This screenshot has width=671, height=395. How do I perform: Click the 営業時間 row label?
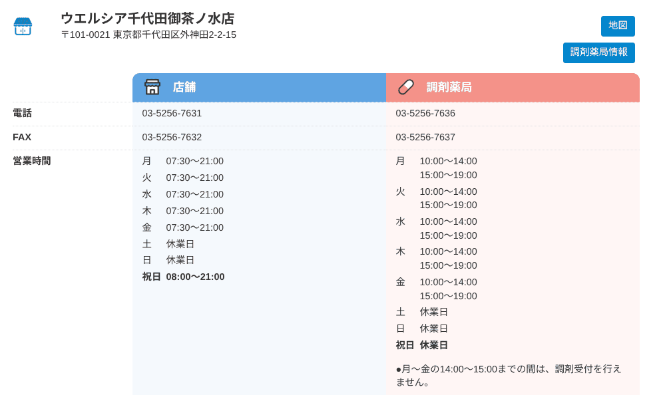click(31, 161)
